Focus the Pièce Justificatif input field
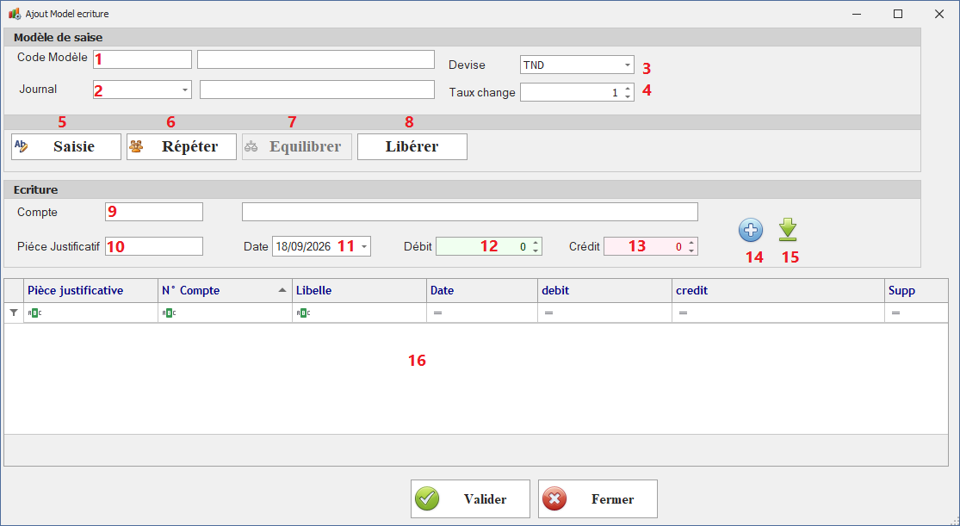 (x=153, y=246)
